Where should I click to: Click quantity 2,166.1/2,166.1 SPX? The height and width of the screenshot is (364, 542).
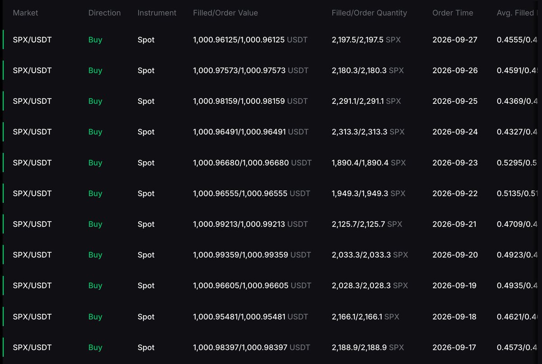(365, 317)
